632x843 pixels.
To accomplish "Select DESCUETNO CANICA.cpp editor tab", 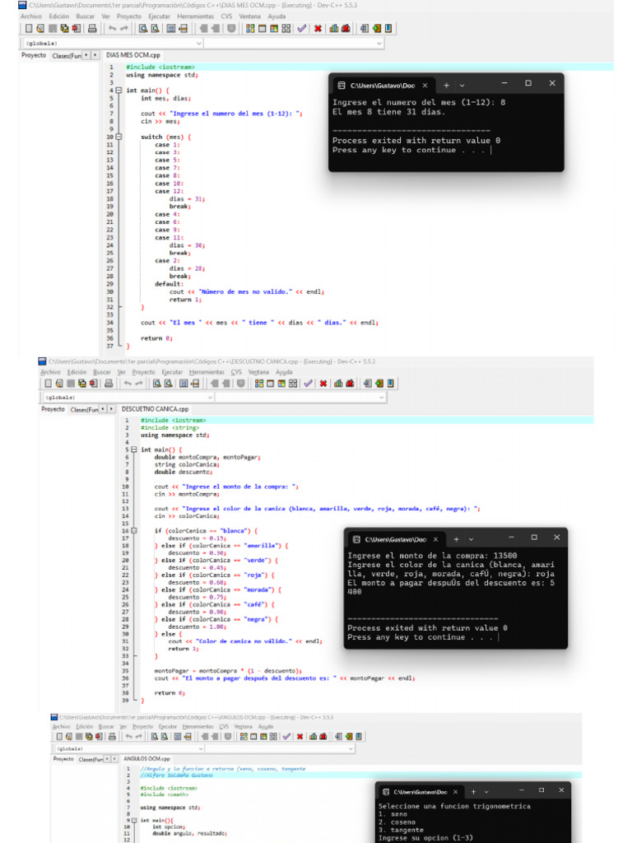I will click(155, 409).
